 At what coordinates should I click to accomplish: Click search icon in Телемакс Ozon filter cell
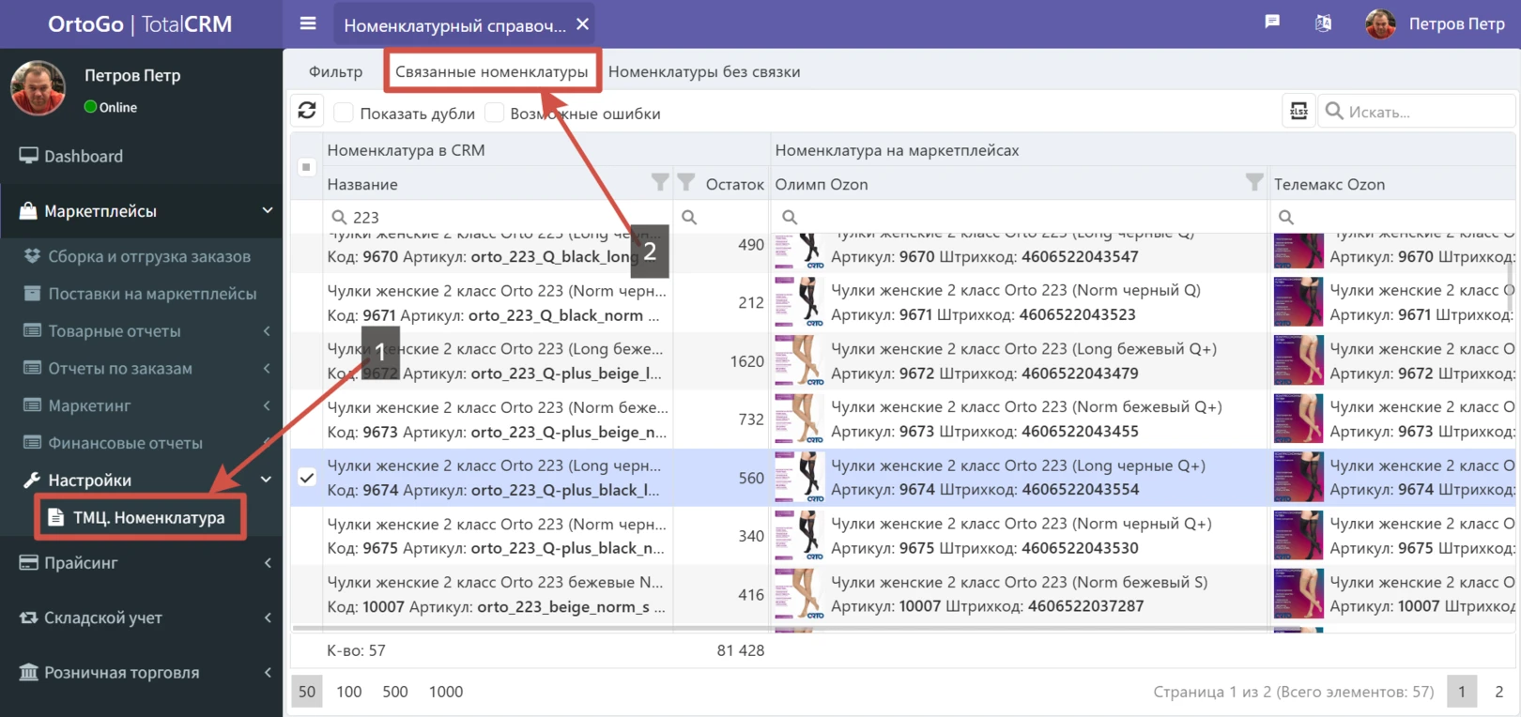[x=1286, y=217]
